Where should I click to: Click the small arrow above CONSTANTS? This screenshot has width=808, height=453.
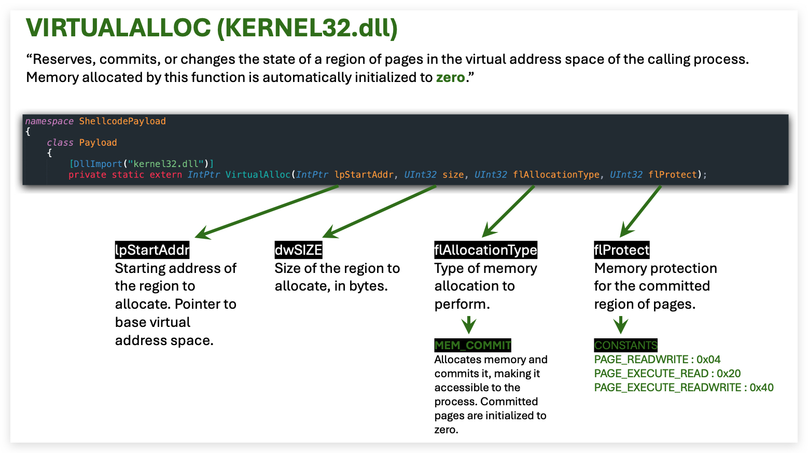tap(620, 325)
